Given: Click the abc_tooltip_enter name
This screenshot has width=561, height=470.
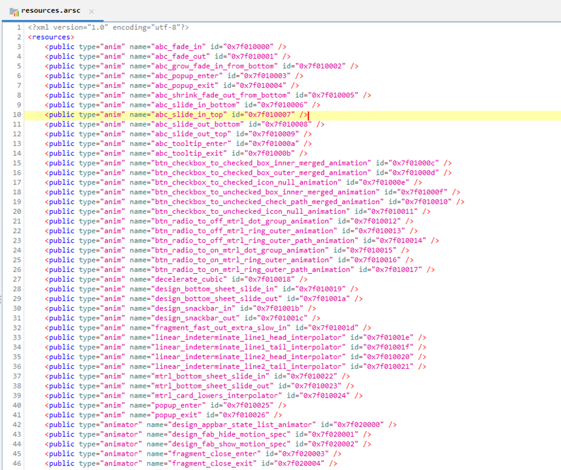Looking at the screenshot, I should pos(191,143).
